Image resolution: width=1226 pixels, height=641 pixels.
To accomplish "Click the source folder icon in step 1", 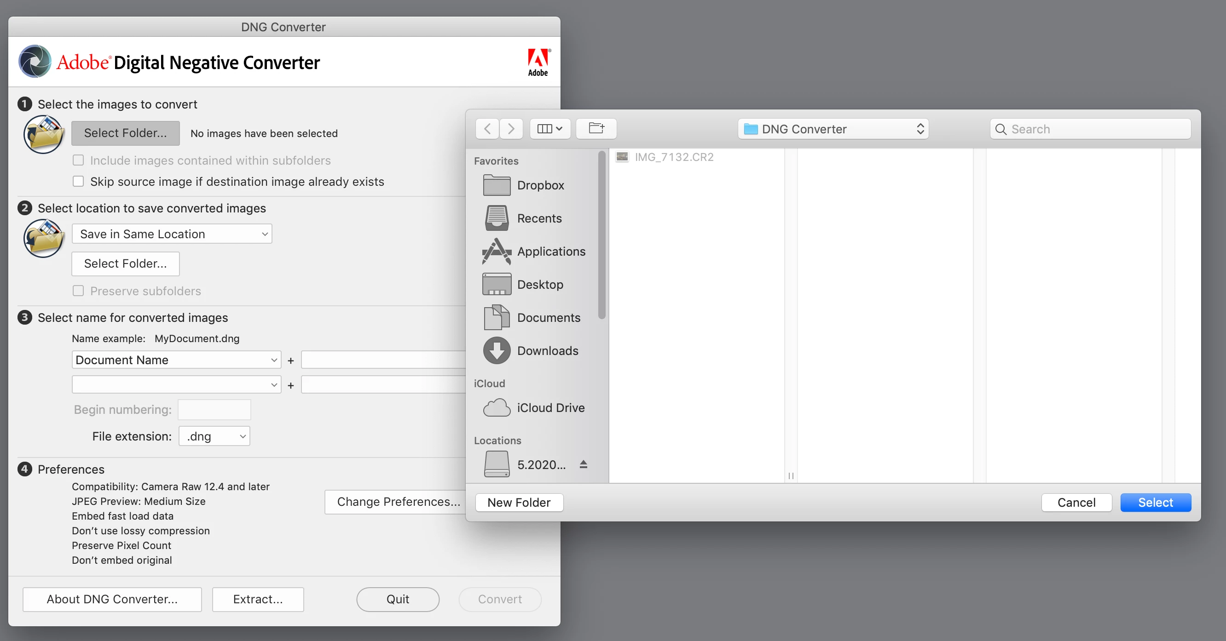I will pos(43,134).
